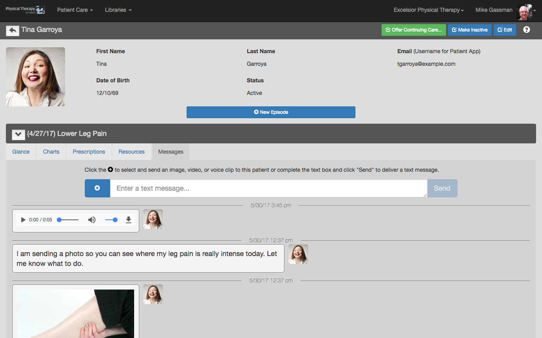542x338 pixels.
Task: Click the Make Inactive button
Action: [x=470, y=30]
